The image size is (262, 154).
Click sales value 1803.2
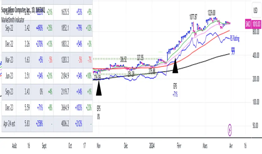(x=65, y=44)
